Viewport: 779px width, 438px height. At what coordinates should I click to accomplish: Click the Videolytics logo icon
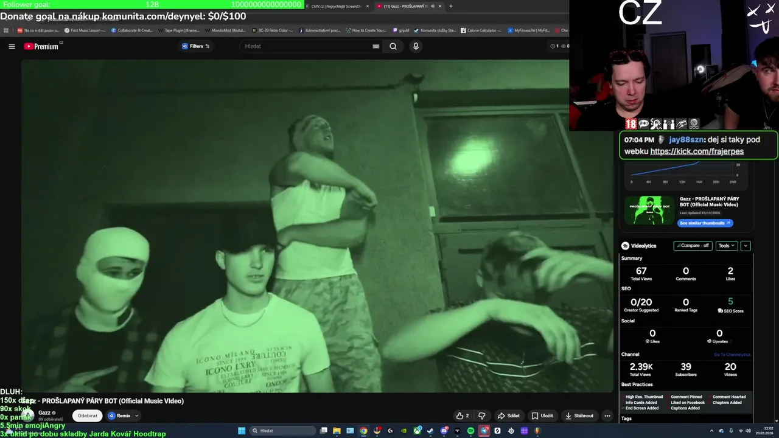pyautogui.click(x=625, y=246)
